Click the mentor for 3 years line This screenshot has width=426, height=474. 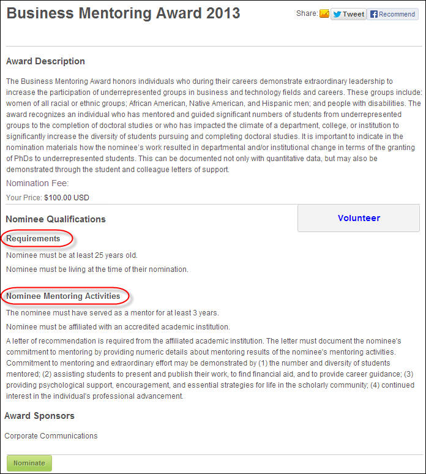[x=113, y=313]
